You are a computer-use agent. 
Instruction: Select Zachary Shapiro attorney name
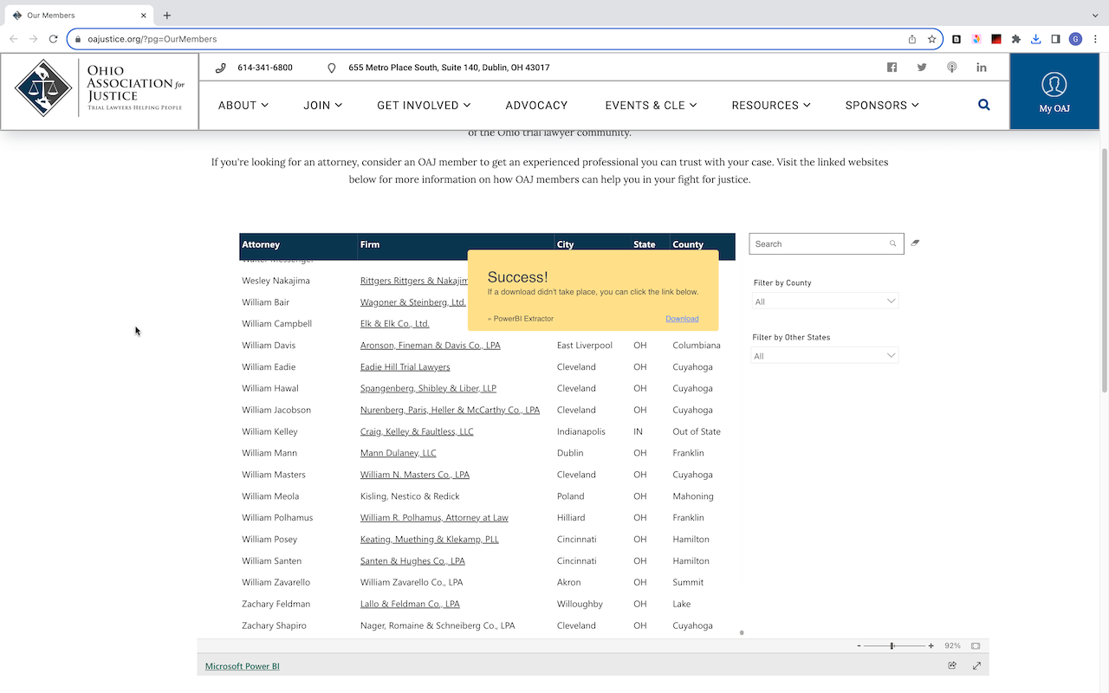(274, 625)
